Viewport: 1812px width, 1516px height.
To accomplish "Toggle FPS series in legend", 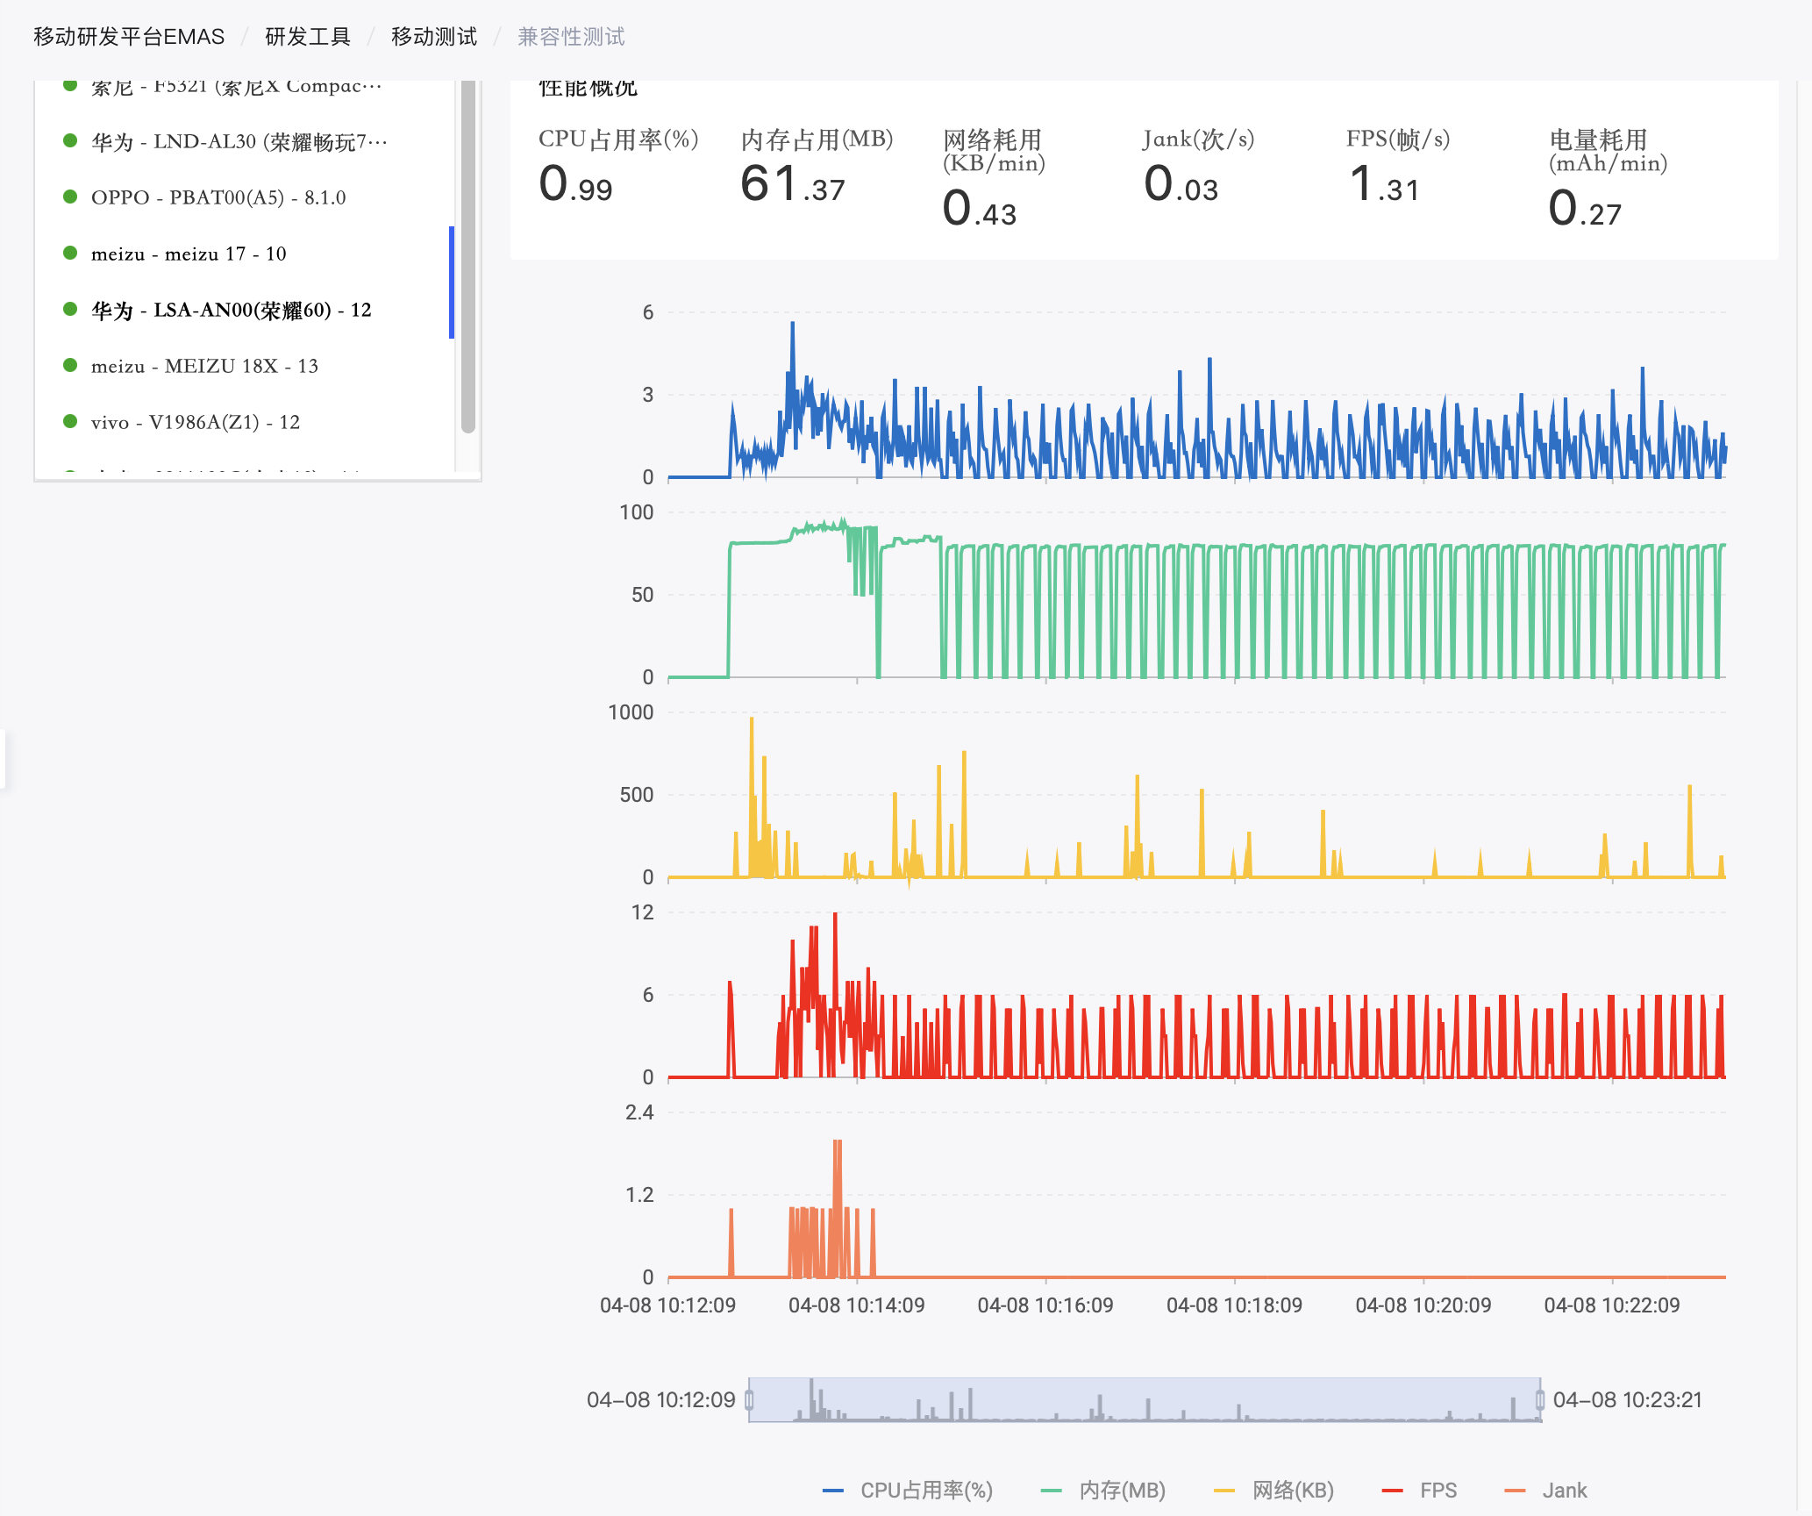I will click(x=1419, y=1491).
